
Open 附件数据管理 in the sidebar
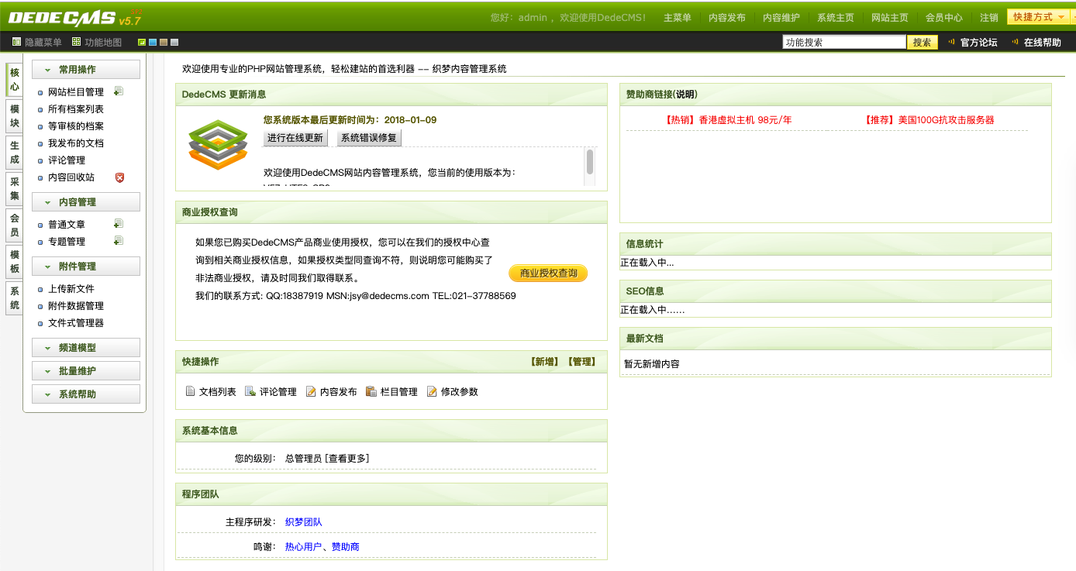76,306
